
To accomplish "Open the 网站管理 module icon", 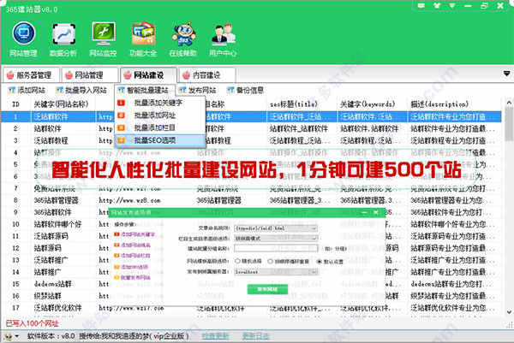I will (x=22, y=38).
